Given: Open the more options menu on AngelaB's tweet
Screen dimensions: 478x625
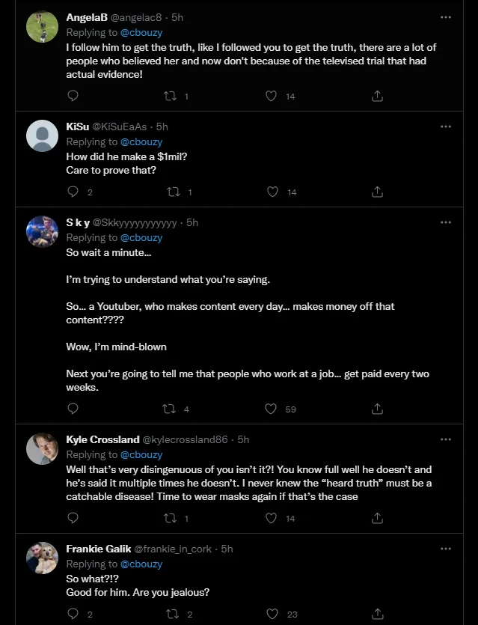Looking at the screenshot, I should click(446, 17).
